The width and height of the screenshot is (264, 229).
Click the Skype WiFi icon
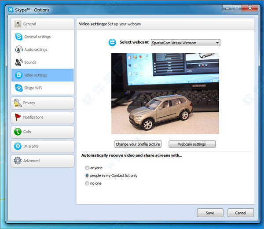[x=18, y=88]
